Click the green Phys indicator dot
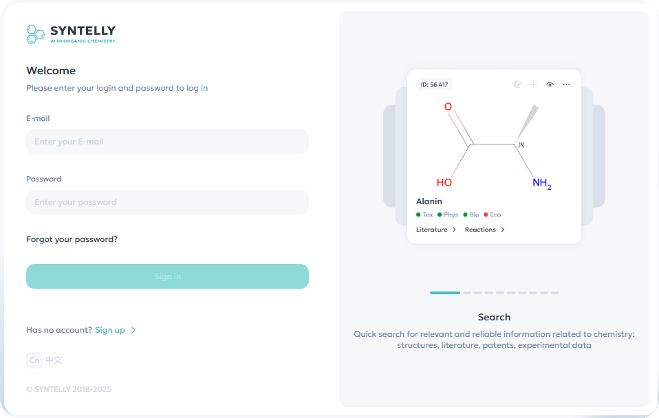This screenshot has height=418, width=659. point(440,214)
